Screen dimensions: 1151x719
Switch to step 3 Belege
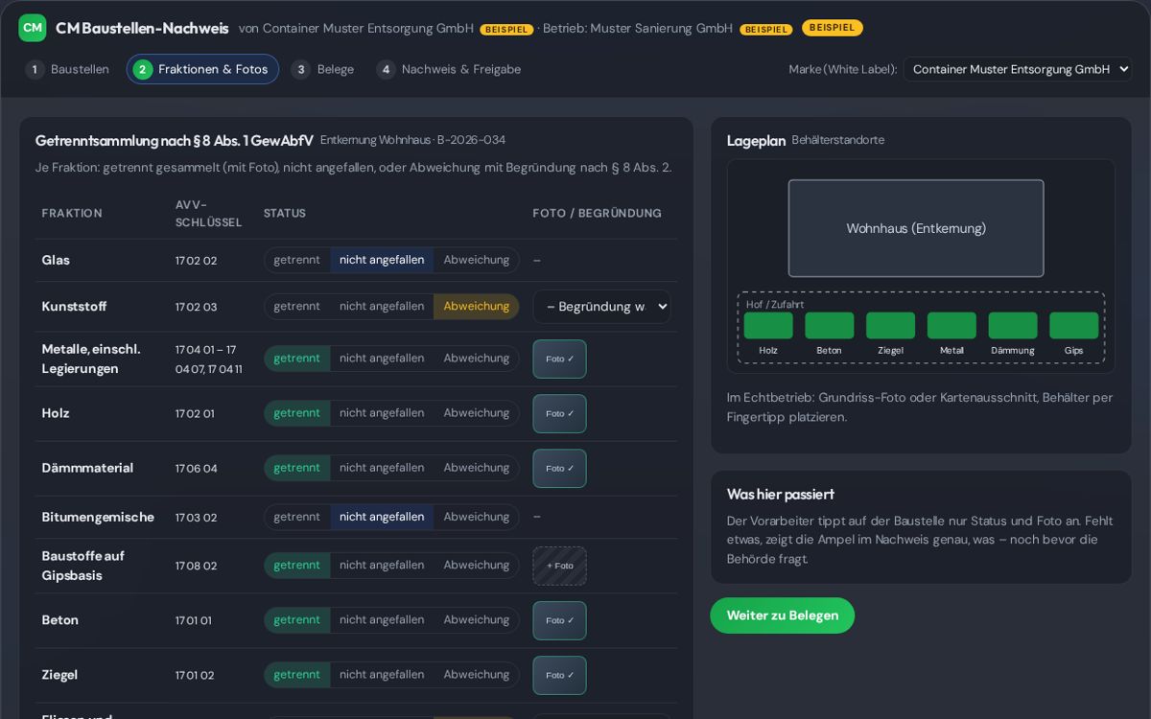pos(323,69)
